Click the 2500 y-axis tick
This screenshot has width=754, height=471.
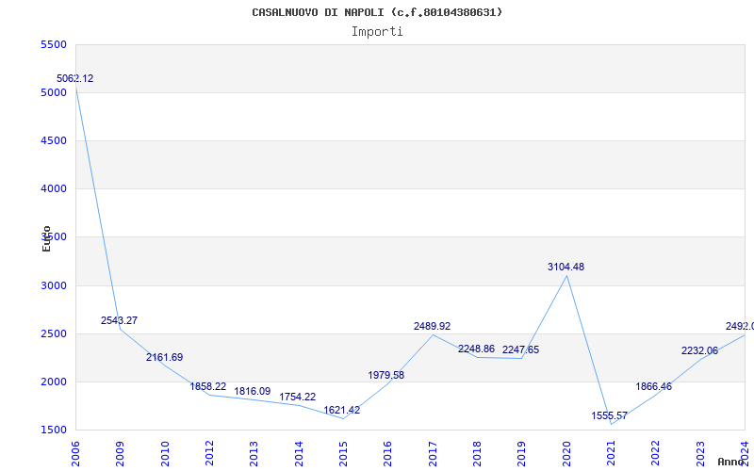click(x=54, y=334)
